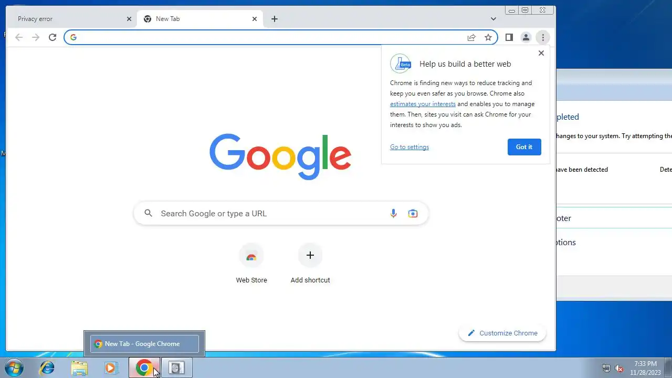This screenshot has height=378, width=672.
Task: Search by image with the Lens icon
Action: coord(413,213)
